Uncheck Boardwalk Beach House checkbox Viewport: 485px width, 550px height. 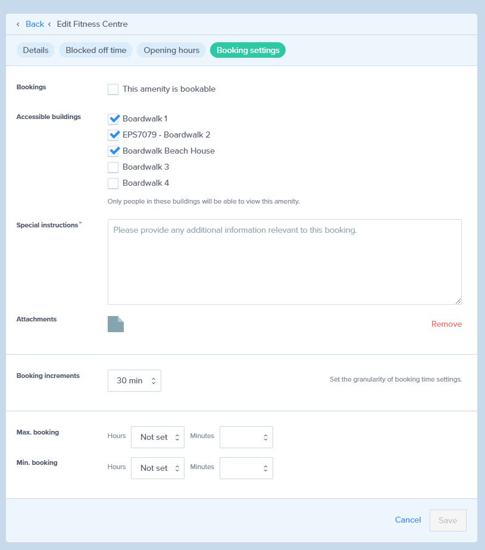coord(113,152)
